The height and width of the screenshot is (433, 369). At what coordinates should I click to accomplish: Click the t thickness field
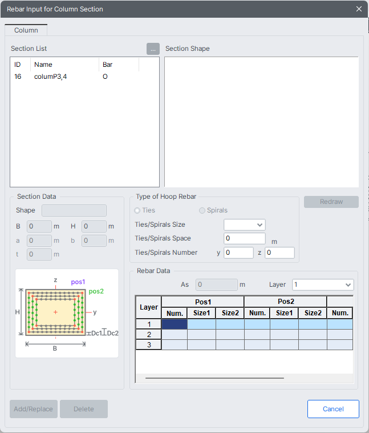click(x=39, y=254)
